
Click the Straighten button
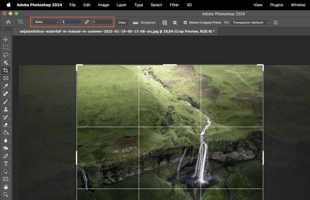point(144,22)
